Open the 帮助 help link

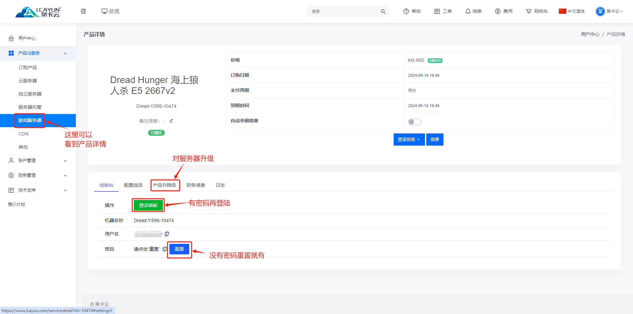coord(412,11)
